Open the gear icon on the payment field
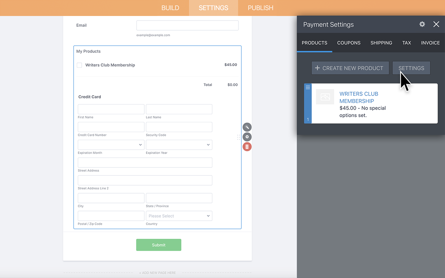The height and width of the screenshot is (278, 445). (x=247, y=137)
